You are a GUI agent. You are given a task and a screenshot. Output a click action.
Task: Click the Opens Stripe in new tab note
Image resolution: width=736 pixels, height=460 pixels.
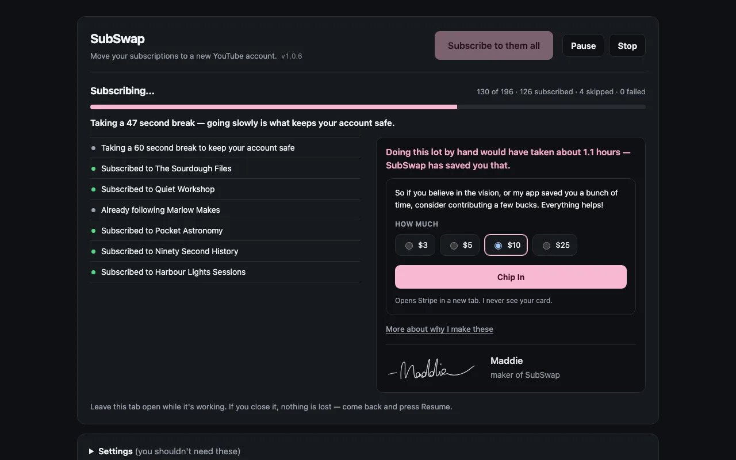473,300
